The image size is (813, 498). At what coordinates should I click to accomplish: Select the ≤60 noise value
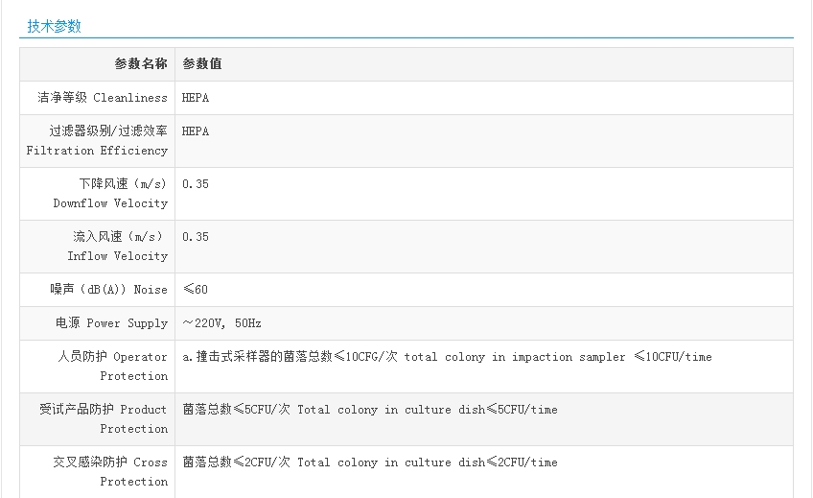pos(195,290)
